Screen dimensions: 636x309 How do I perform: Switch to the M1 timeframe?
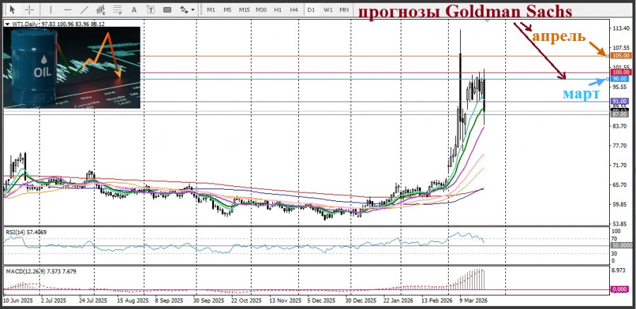tap(211, 10)
